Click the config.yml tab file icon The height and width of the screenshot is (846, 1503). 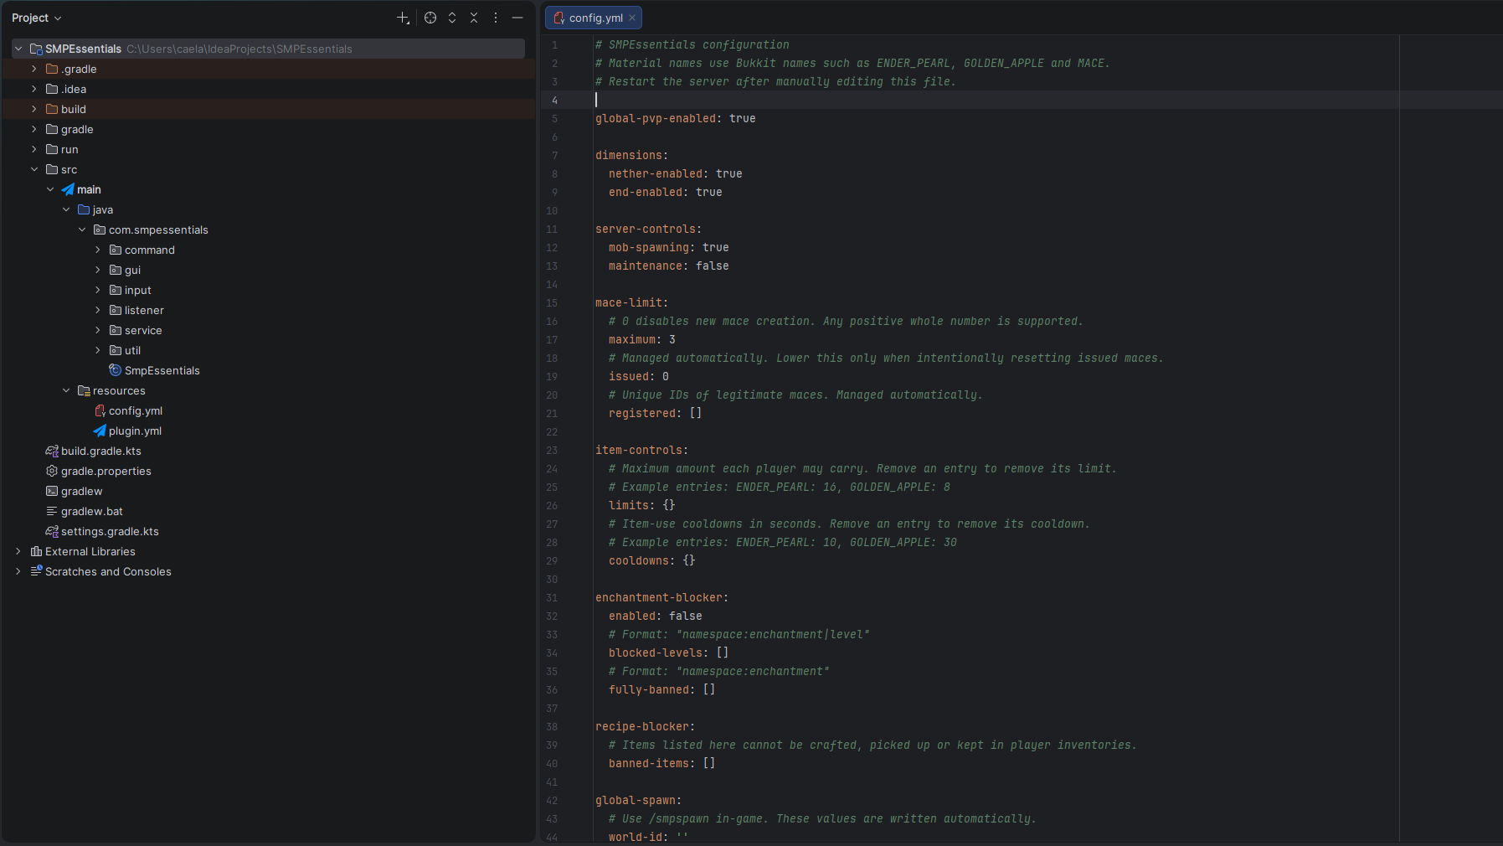coord(559,18)
